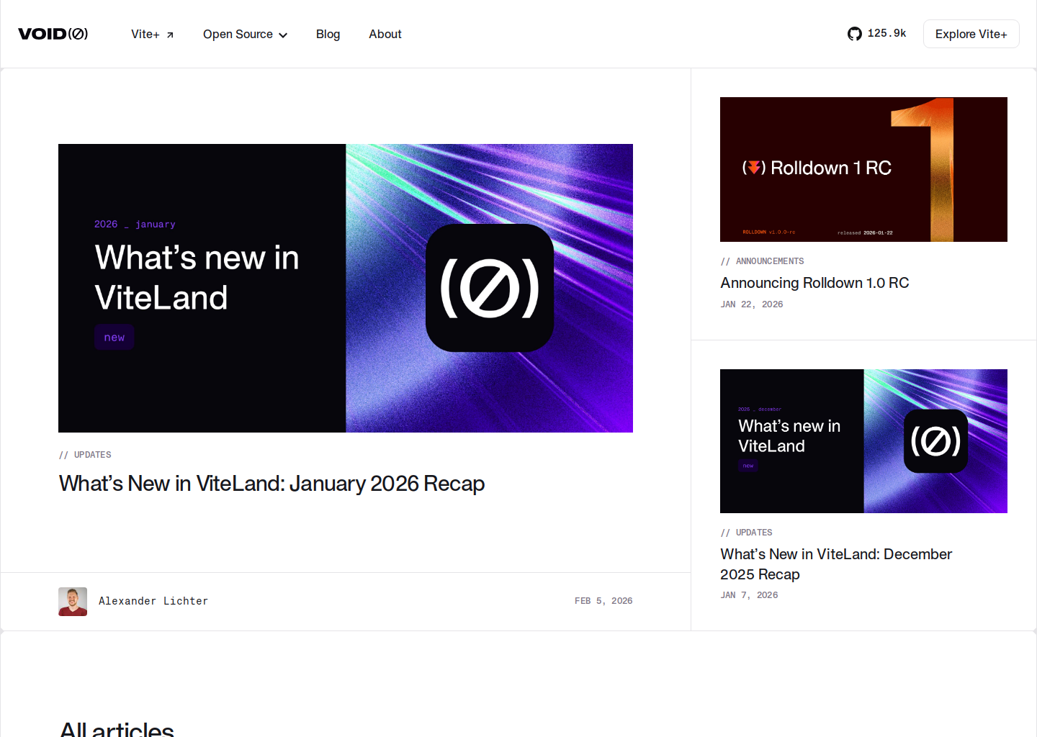Click the VOID(0) logo in the header

pos(53,34)
